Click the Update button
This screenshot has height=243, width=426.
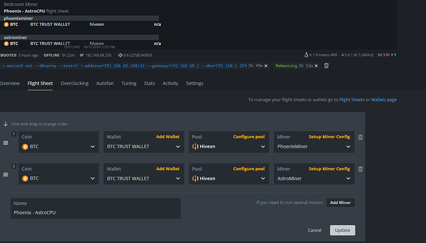[343, 230]
